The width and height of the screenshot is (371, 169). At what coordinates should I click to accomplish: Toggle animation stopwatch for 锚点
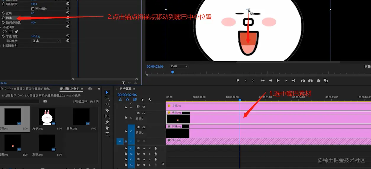point(4,18)
